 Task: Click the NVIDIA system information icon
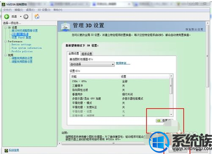coord(6,151)
